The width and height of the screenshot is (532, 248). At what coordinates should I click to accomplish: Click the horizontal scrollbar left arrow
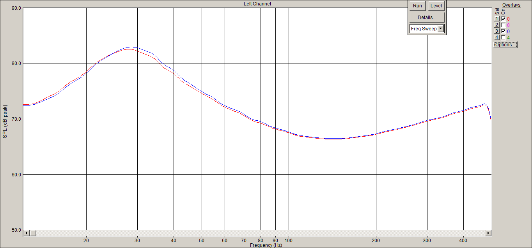pos(27,233)
